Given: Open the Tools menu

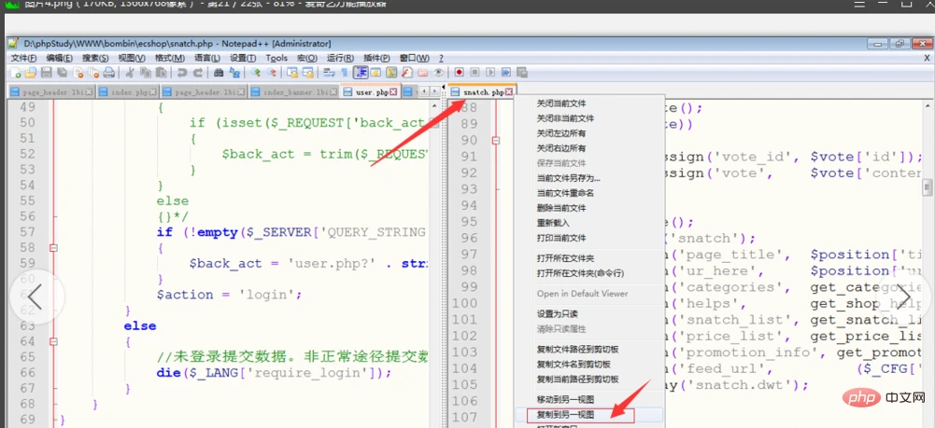Looking at the screenshot, I should pos(276,59).
